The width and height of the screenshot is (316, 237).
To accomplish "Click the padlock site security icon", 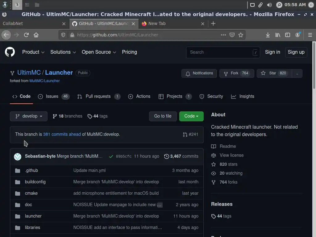I will coord(72,35).
